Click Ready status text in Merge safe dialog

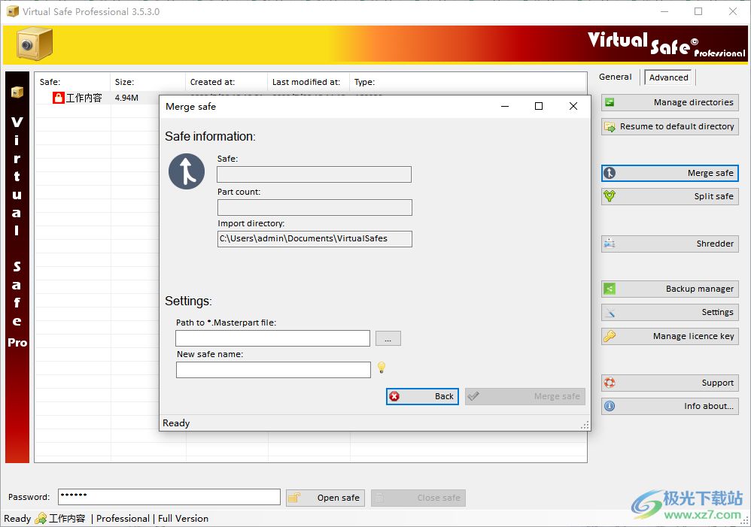point(176,423)
